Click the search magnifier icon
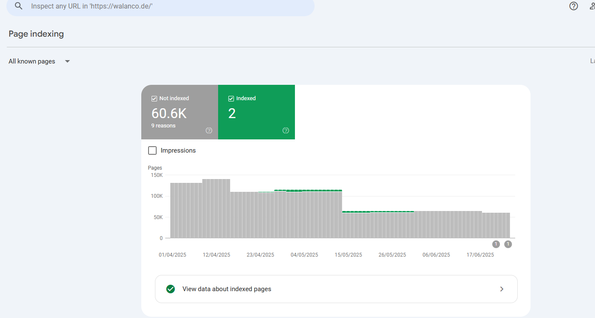The width and height of the screenshot is (595, 318). coord(18,6)
